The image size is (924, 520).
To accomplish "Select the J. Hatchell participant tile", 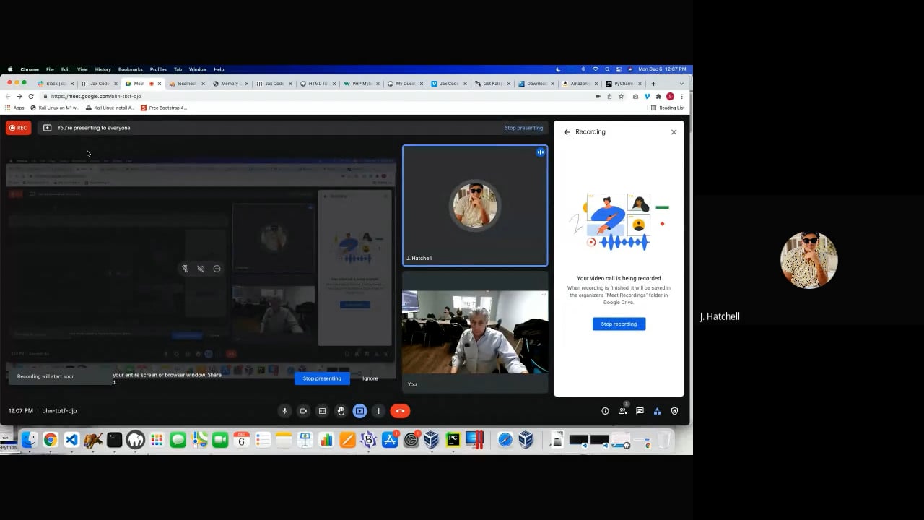I will point(475,206).
